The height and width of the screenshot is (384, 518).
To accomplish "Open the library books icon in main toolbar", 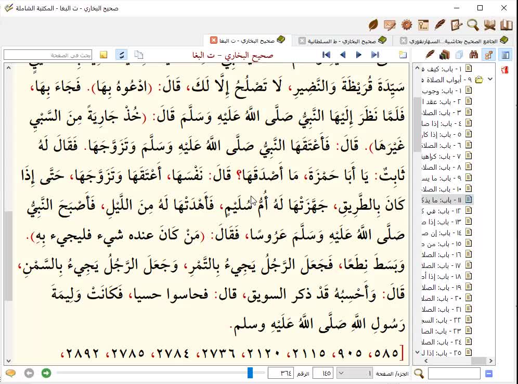I will click(506, 25).
